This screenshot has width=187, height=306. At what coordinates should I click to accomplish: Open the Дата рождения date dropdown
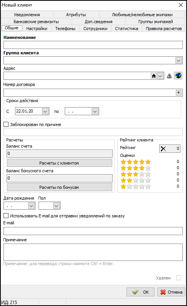click(32, 206)
